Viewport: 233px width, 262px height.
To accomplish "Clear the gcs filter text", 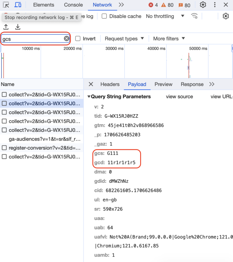I will pyautogui.click(x=66, y=39).
